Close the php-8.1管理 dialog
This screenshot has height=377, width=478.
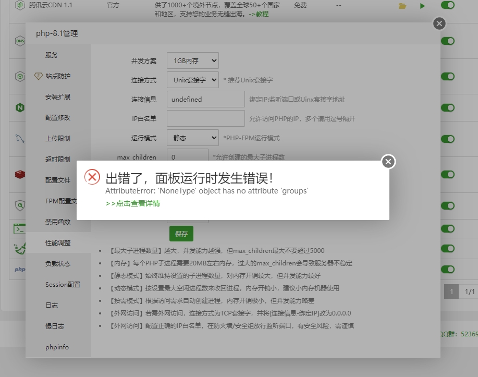pyautogui.click(x=439, y=23)
